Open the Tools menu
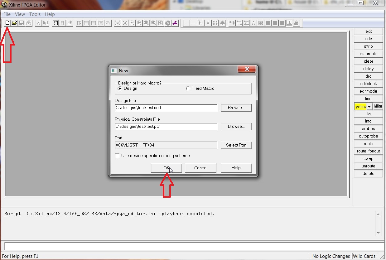 coord(35,14)
